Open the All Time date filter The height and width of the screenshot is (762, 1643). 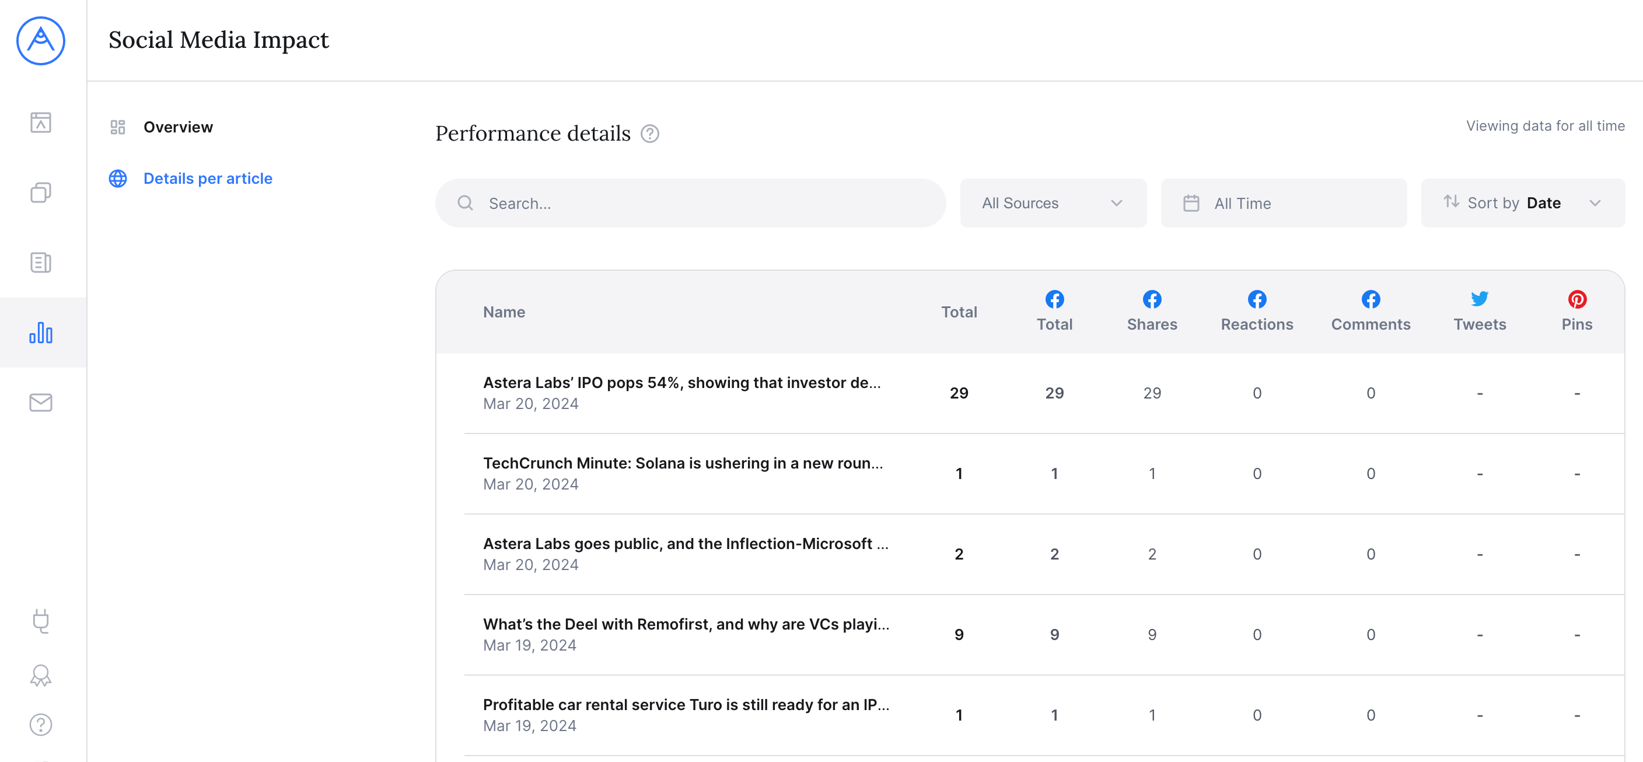[1283, 203]
